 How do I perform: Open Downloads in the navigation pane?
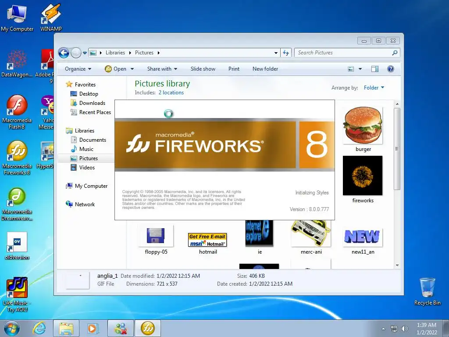pos(92,103)
